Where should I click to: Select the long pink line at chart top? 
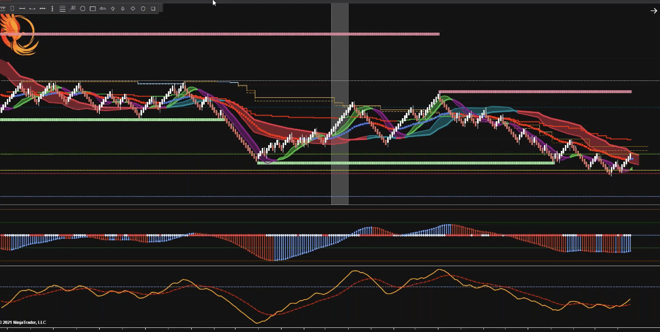(233, 34)
